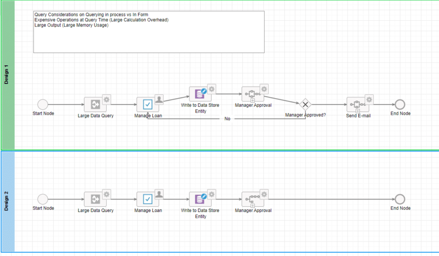Select Manager Approval subprocess in Design 2
Image resolution: width=439 pixels, height=256 pixels.
pos(253,199)
